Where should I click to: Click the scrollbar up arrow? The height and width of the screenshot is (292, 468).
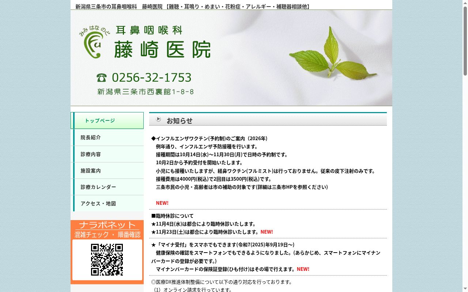tap(465, 3)
